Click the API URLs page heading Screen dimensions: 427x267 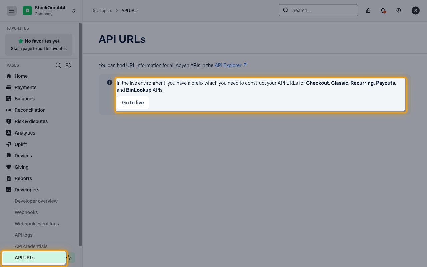point(122,39)
